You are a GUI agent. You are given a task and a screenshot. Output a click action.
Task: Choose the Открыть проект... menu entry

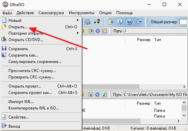point(41,86)
